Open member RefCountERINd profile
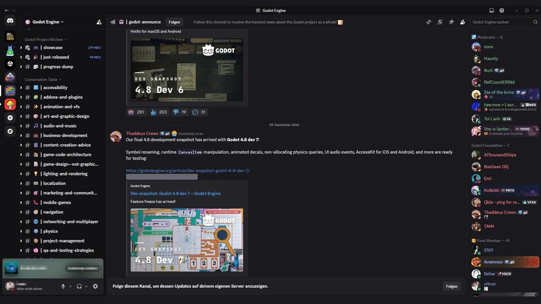Viewport: 541px width, 304px height. point(504,82)
